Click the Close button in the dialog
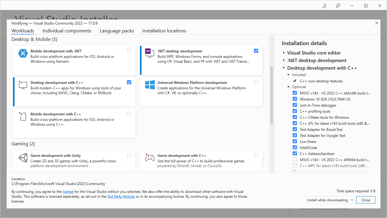The height and width of the screenshot is (218, 387). click(x=366, y=200)
